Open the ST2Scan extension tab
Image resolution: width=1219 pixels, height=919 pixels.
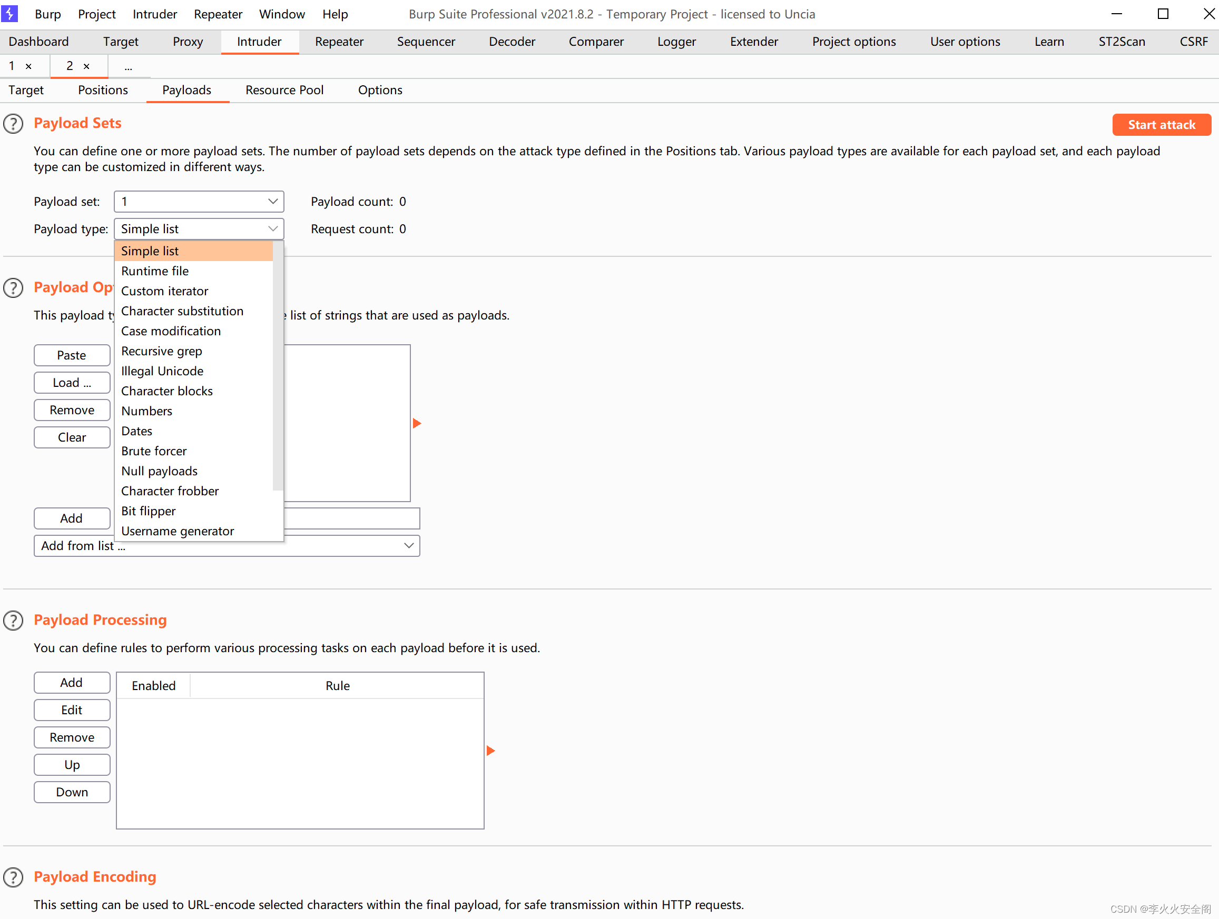point(1122,42)
